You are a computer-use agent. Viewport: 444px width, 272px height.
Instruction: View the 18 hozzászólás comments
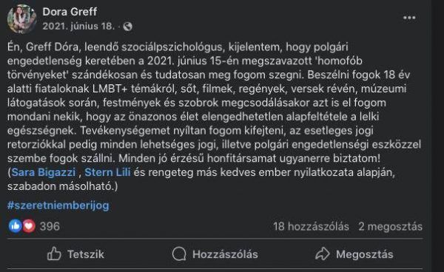click(x=311, y=226)
